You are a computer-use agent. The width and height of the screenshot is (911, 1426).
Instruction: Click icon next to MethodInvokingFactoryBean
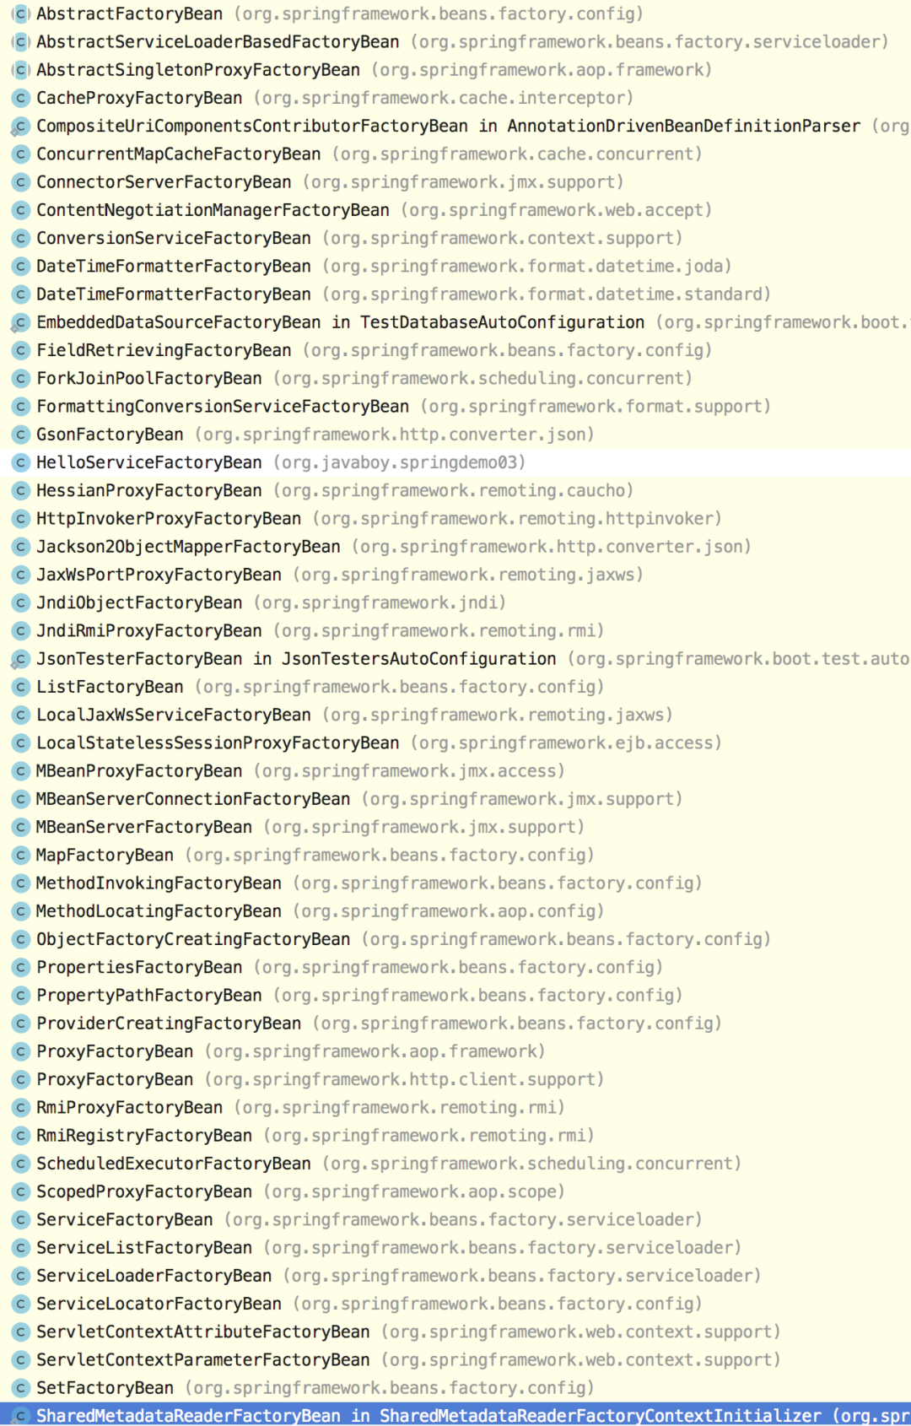(x=20, y=883)
